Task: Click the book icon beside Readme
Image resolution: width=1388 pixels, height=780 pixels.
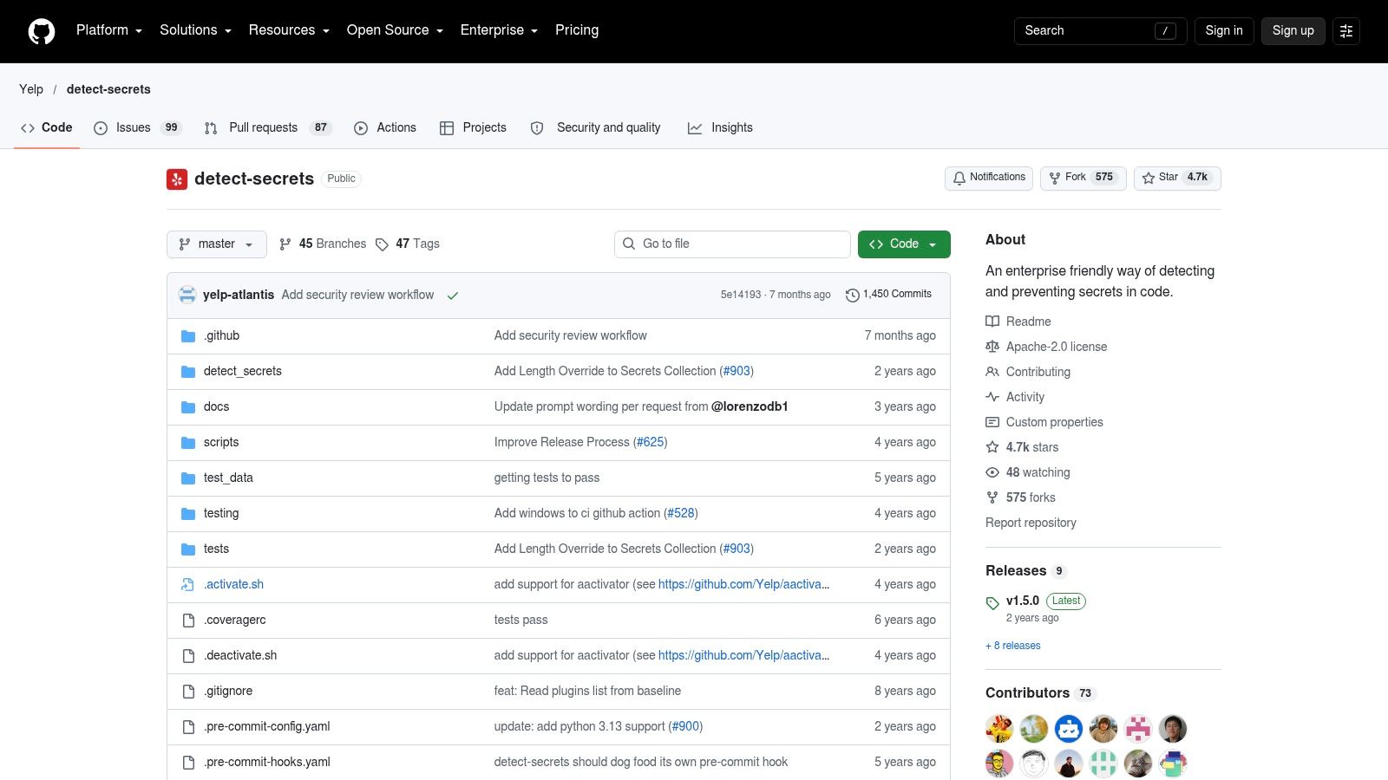Action: pos(992,322)
